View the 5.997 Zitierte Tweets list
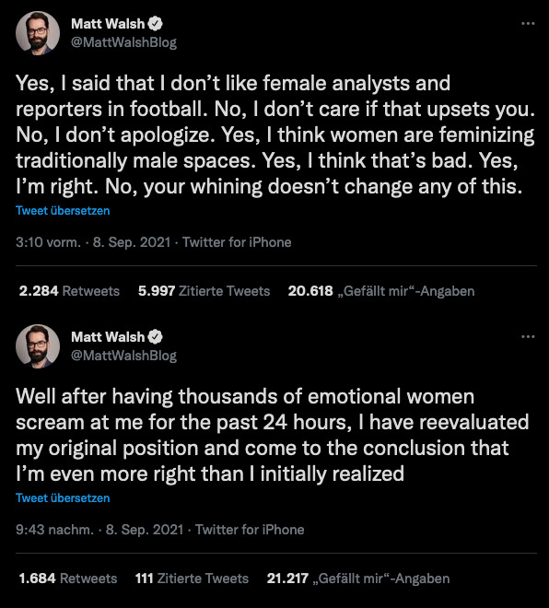The height and width of the screenshot is (608, 549). 204,291
